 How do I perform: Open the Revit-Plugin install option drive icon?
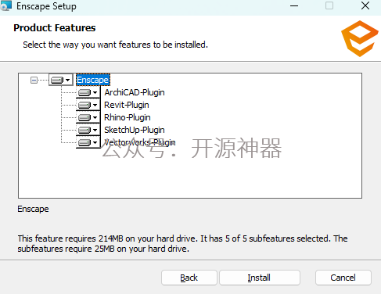pyautogui.click(x=88, y=105)
